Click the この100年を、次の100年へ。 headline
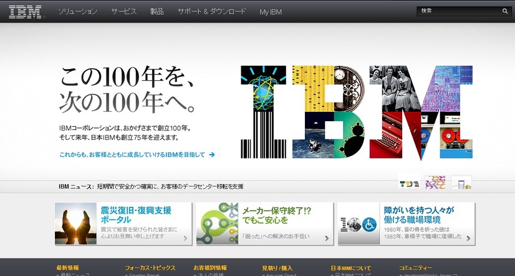The width and height of the screenshot is (515, 276). [128, 89]
